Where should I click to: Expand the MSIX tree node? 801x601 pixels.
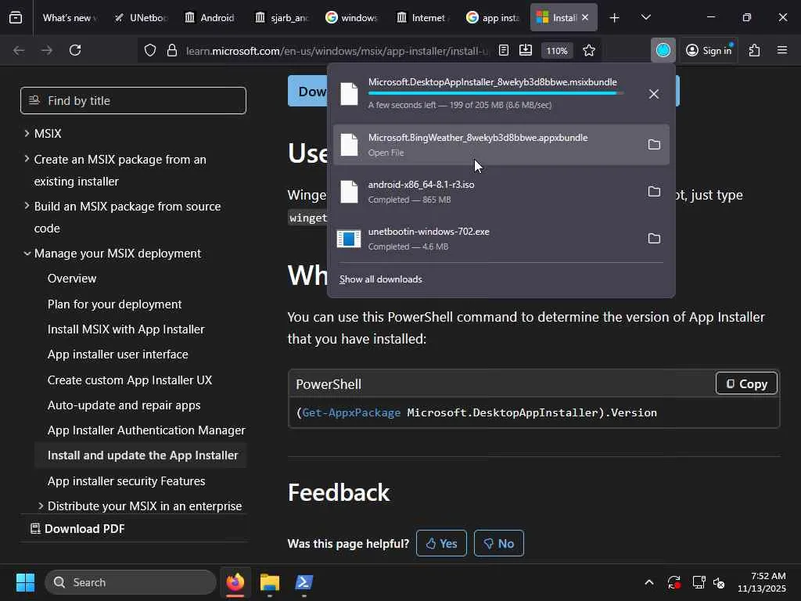27,133
